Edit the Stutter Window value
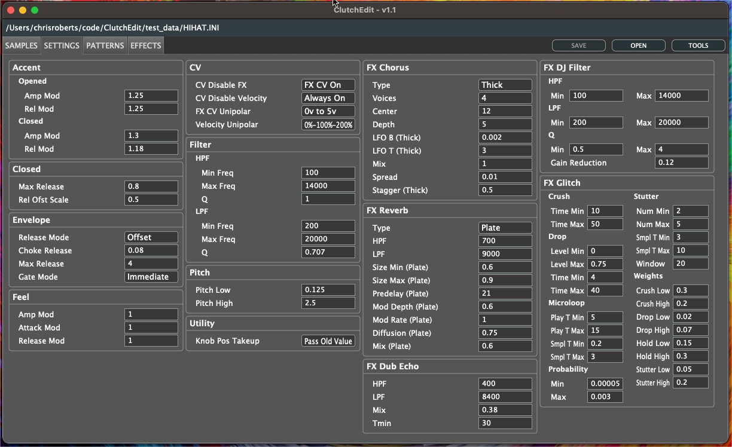Screen dimensions: 732x447 (x=691, y=264)
